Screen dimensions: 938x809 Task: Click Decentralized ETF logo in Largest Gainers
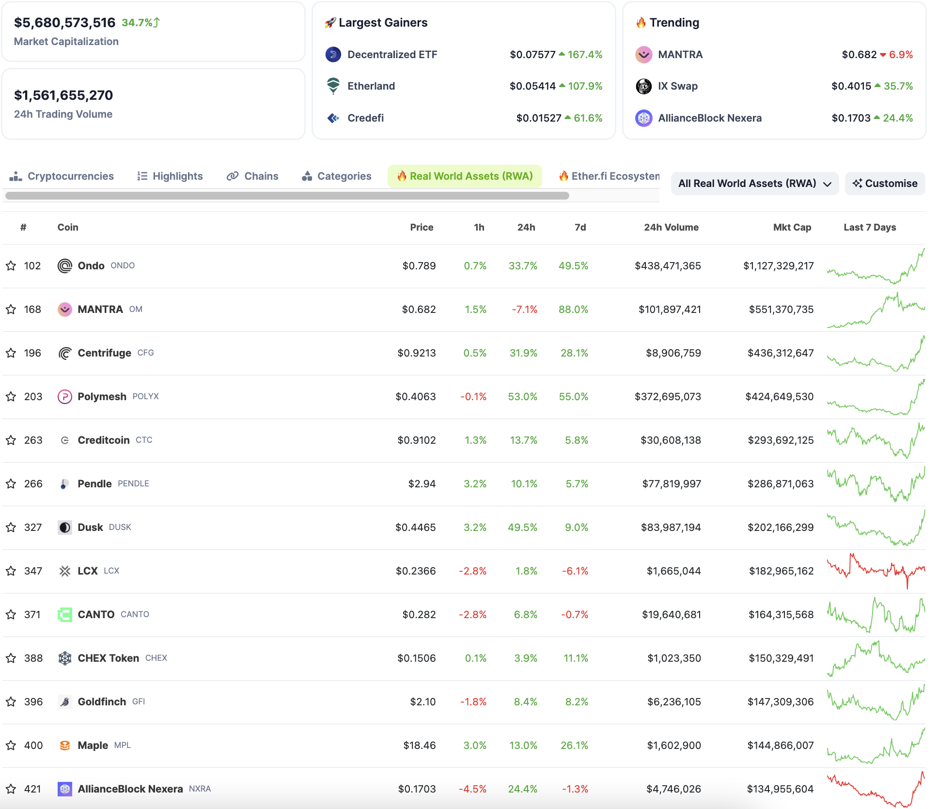tap(333, 55)
